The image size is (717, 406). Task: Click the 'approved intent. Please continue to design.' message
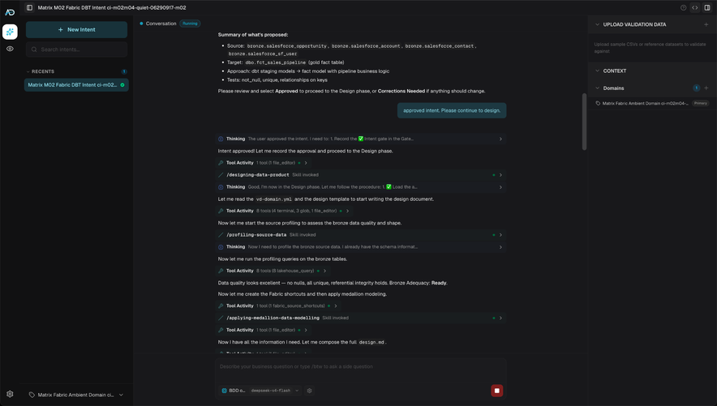click(x=451, y=110)
